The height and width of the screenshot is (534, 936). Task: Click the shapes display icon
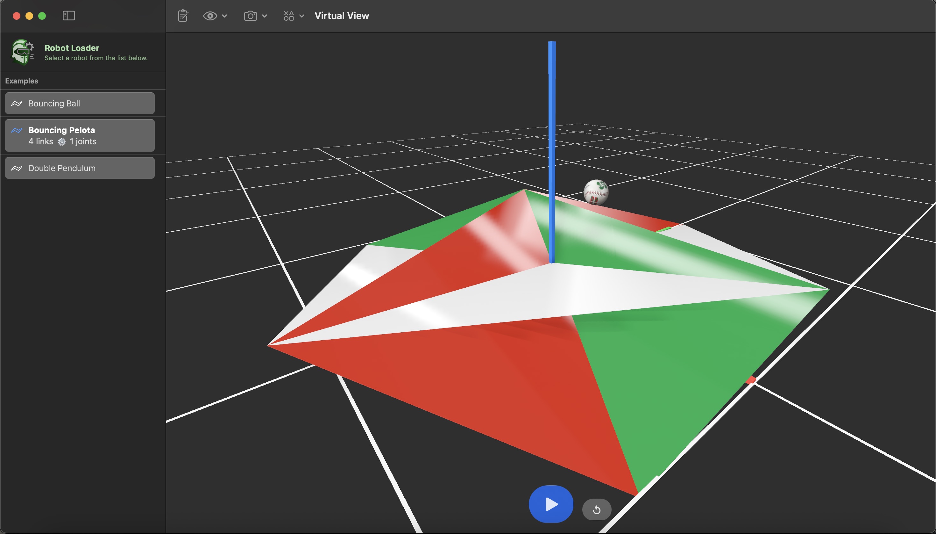[288, 16]
